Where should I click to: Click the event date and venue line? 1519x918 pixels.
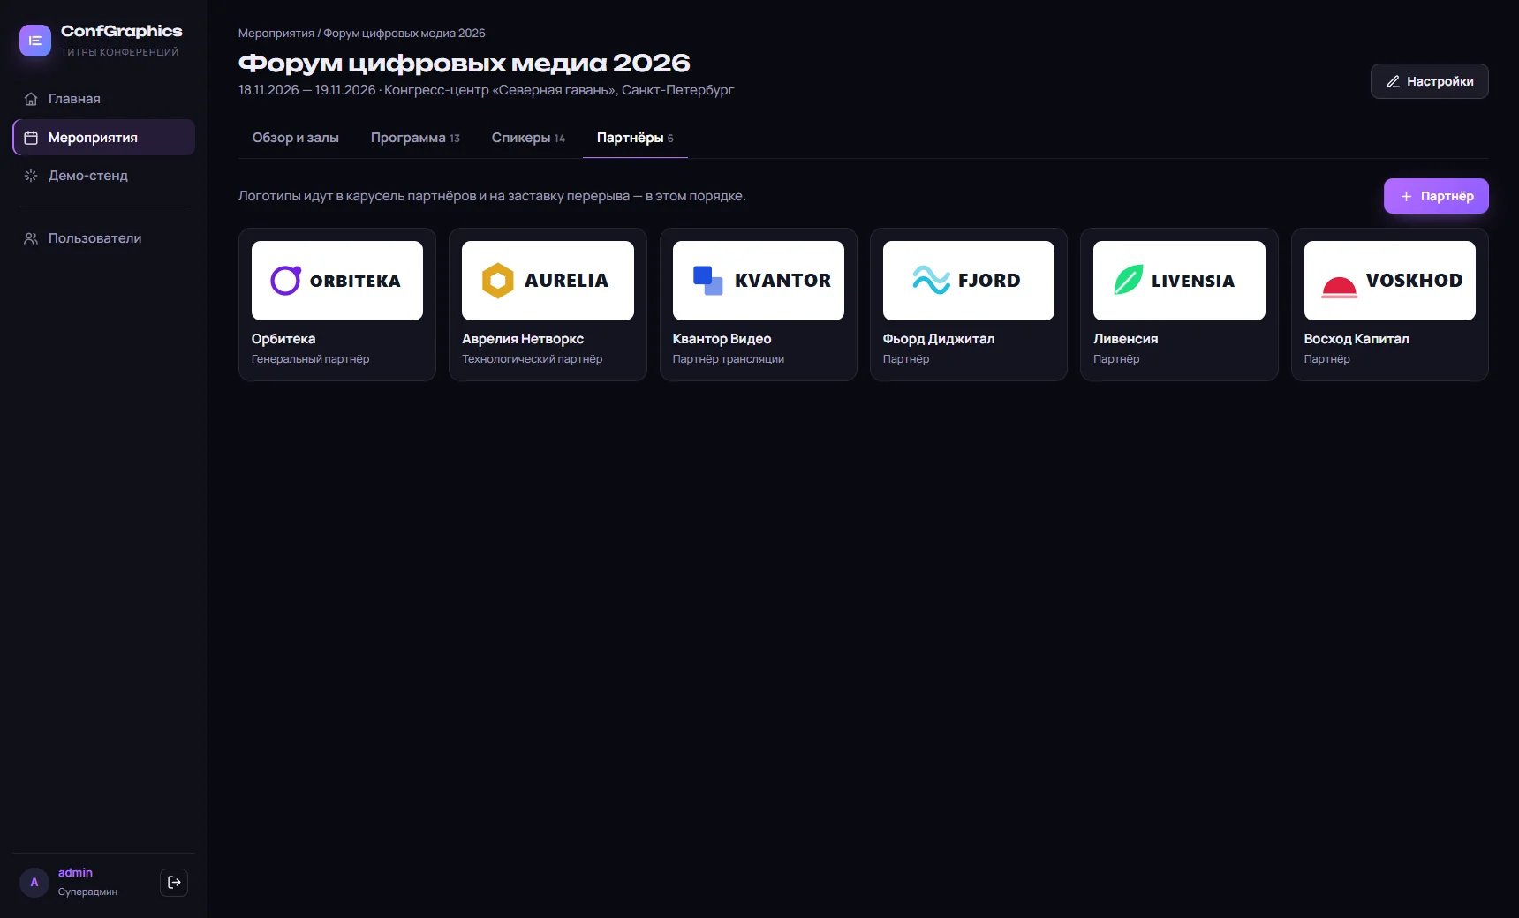coord(487,90)
